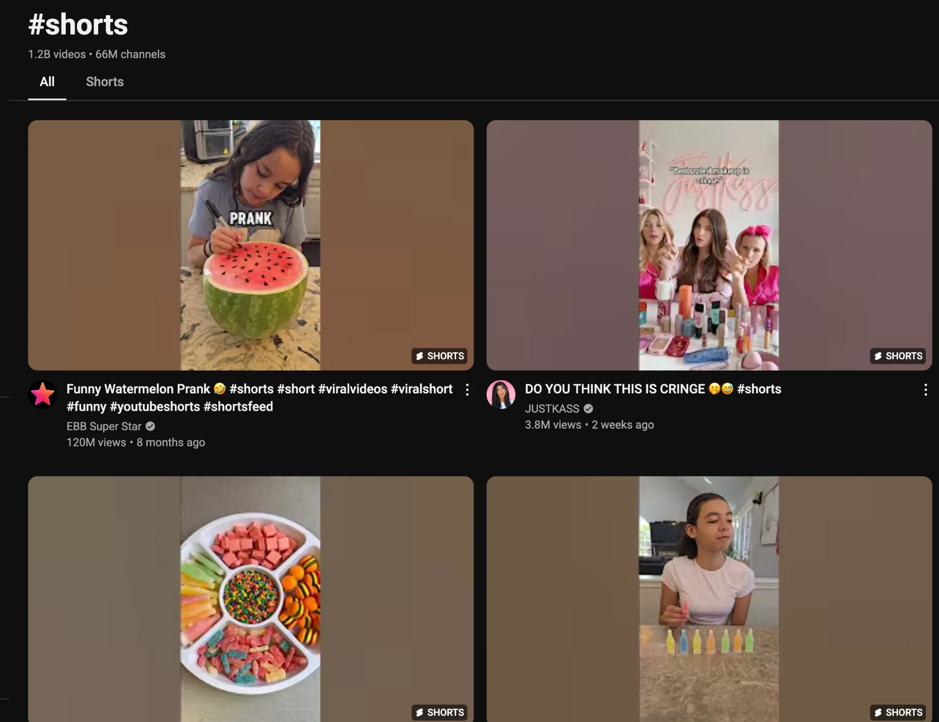Viewport: 939px width, 722px height.
Task: Open the candy platter video thumbnail
Action: [251, 599]
